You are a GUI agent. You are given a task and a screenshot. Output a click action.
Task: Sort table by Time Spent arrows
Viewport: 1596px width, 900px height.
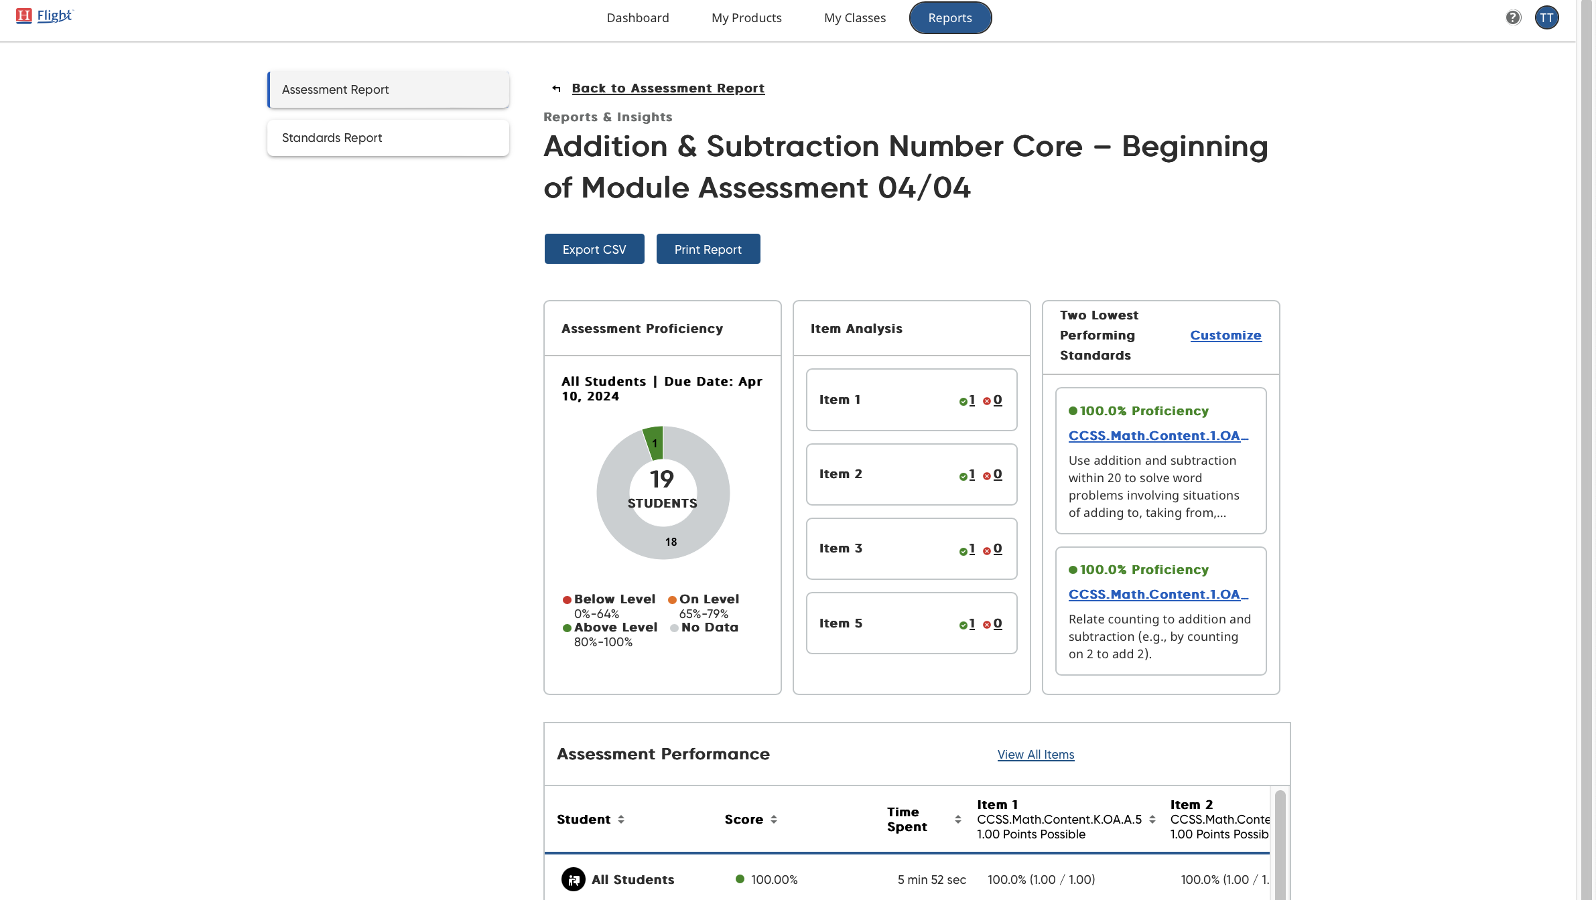tap(957, 819)
